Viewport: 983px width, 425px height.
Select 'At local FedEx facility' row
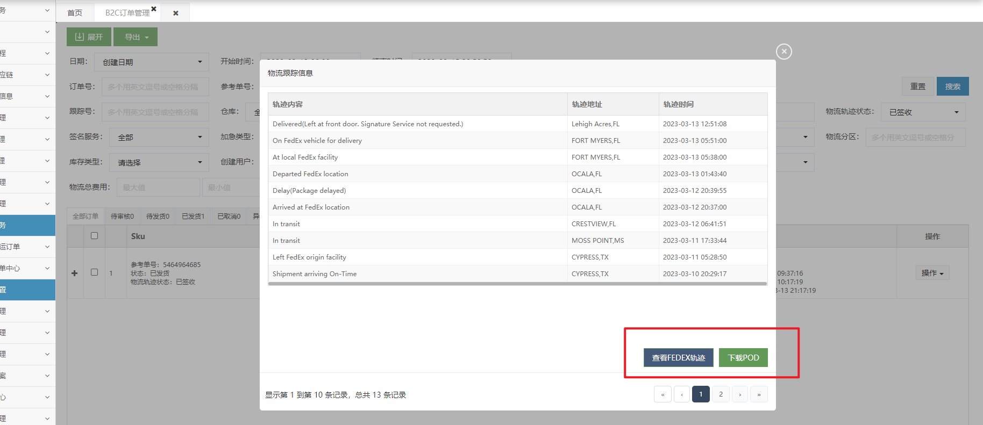pyautogui.click(x=517, y=157)
